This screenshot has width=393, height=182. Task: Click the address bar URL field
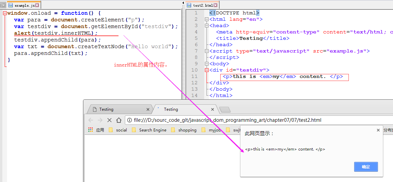(234, 120)
